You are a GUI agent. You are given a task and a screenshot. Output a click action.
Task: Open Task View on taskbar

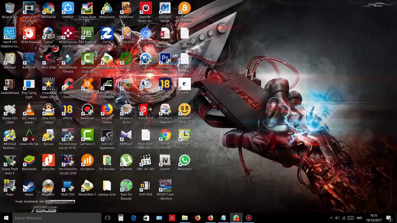tap(108, 218)
